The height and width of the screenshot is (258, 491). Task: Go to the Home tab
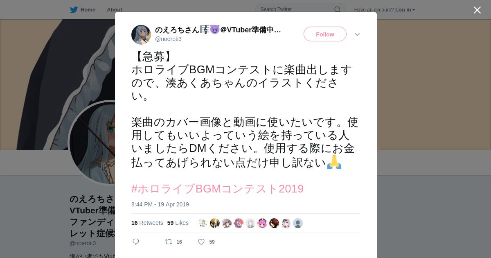[x=83, y=10]
